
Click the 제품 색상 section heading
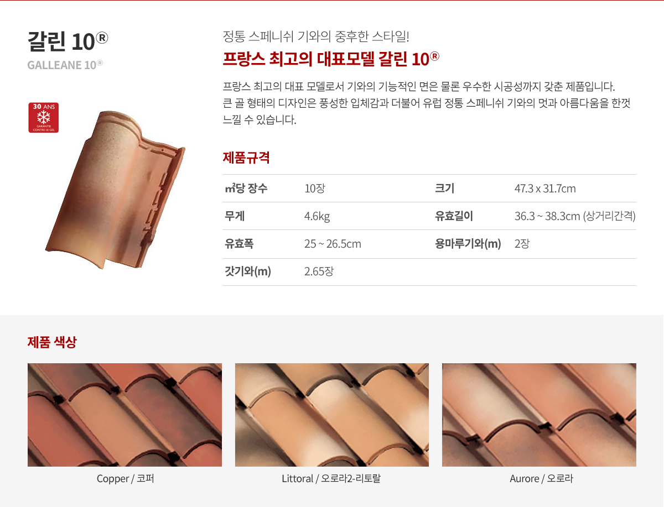click(x=52, y=342)
